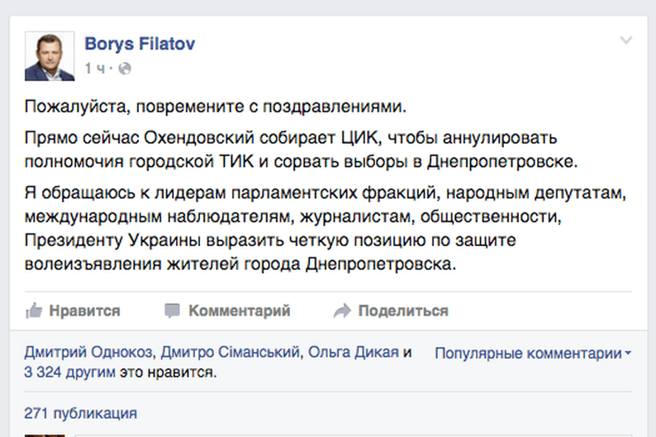Click the thumbs-up Like icon

point(34,311)
